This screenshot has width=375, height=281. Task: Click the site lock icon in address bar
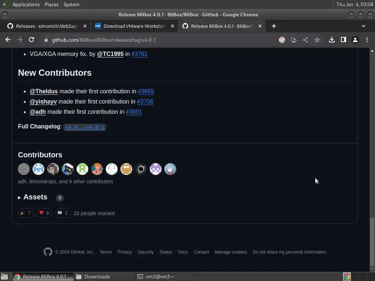coord(46,40)
